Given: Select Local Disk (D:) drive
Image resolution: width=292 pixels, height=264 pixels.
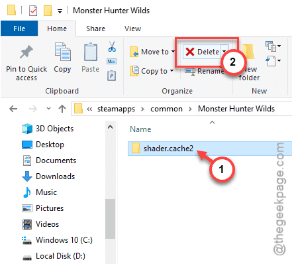Looking at the screenshot, I should click(54, 256).
